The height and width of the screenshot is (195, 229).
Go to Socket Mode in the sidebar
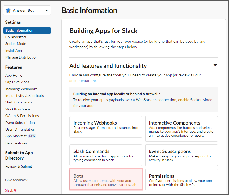(x=16, y=44)
